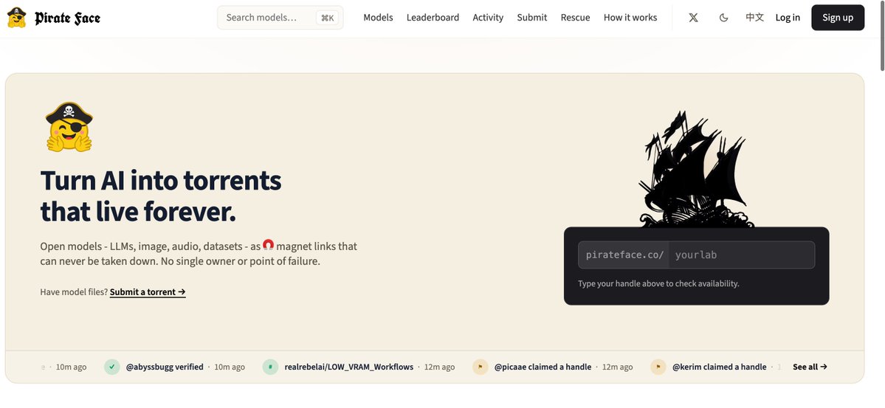Screen dimensions: 885x408
Task: Click the ⌘K shortcut badge in search
Action: pyautogui.click(x=328, y=18)
